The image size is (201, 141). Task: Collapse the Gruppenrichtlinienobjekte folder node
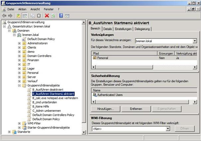19,85
